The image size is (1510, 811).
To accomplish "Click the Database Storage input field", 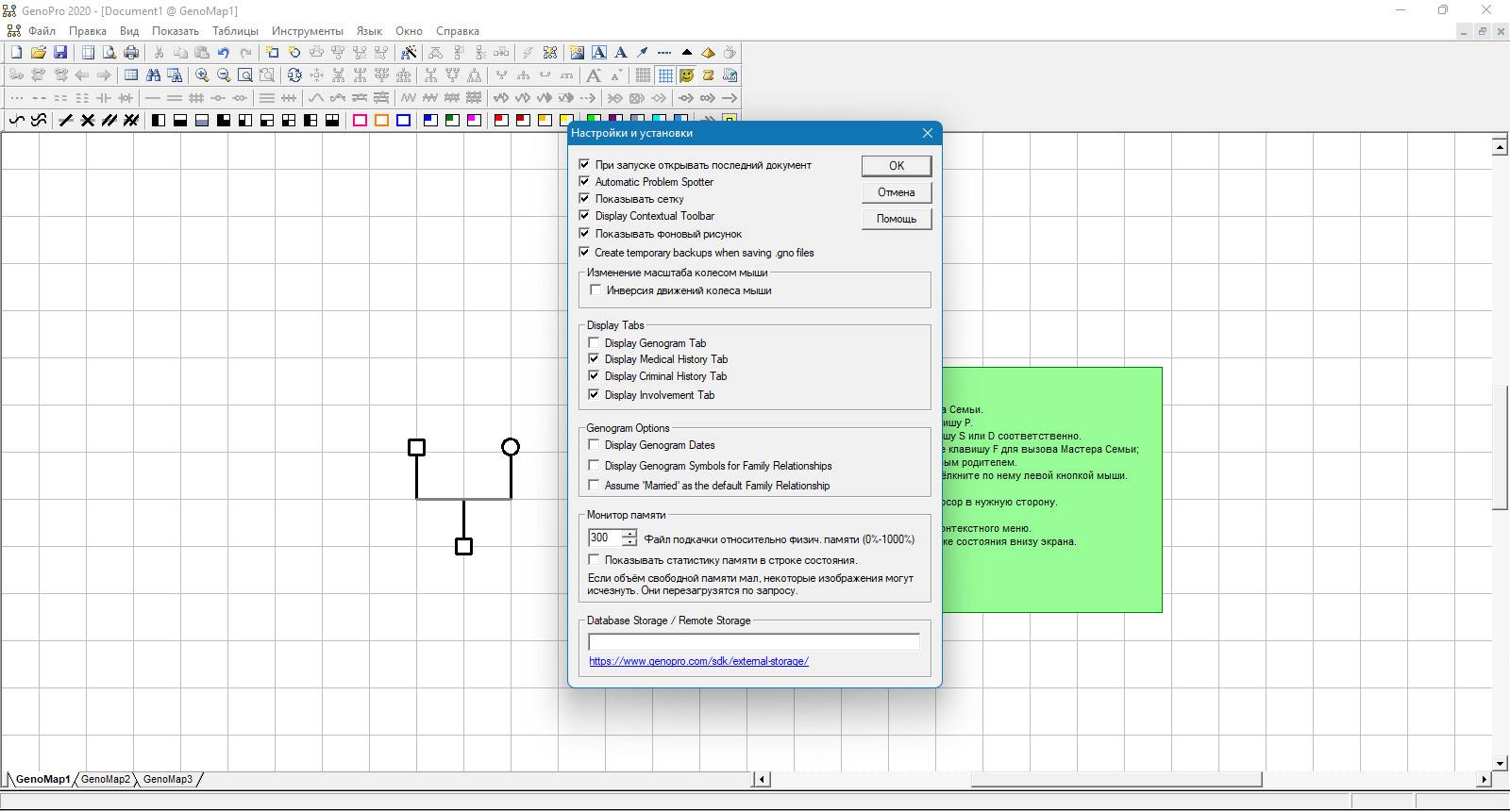I will 753,642.
